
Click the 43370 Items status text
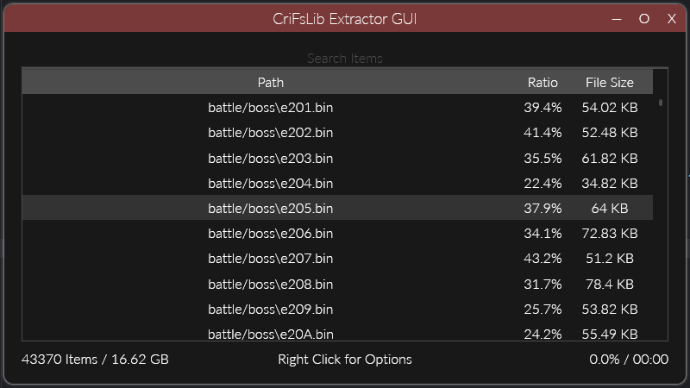[95, 359]
